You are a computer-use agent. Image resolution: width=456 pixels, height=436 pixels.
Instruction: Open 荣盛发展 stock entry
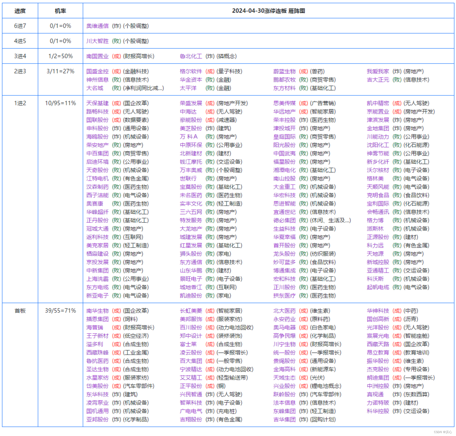click(191, 103)
